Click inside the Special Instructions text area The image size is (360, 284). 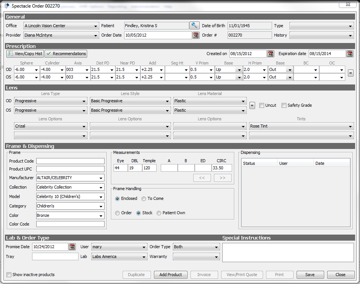pos(288,253)
